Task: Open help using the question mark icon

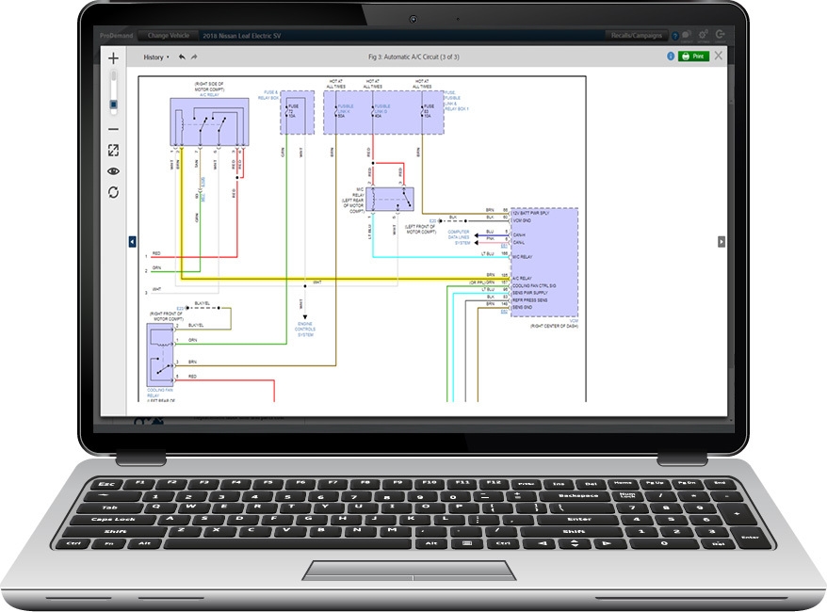Action: pyautogui.click(x=675, y=36)
